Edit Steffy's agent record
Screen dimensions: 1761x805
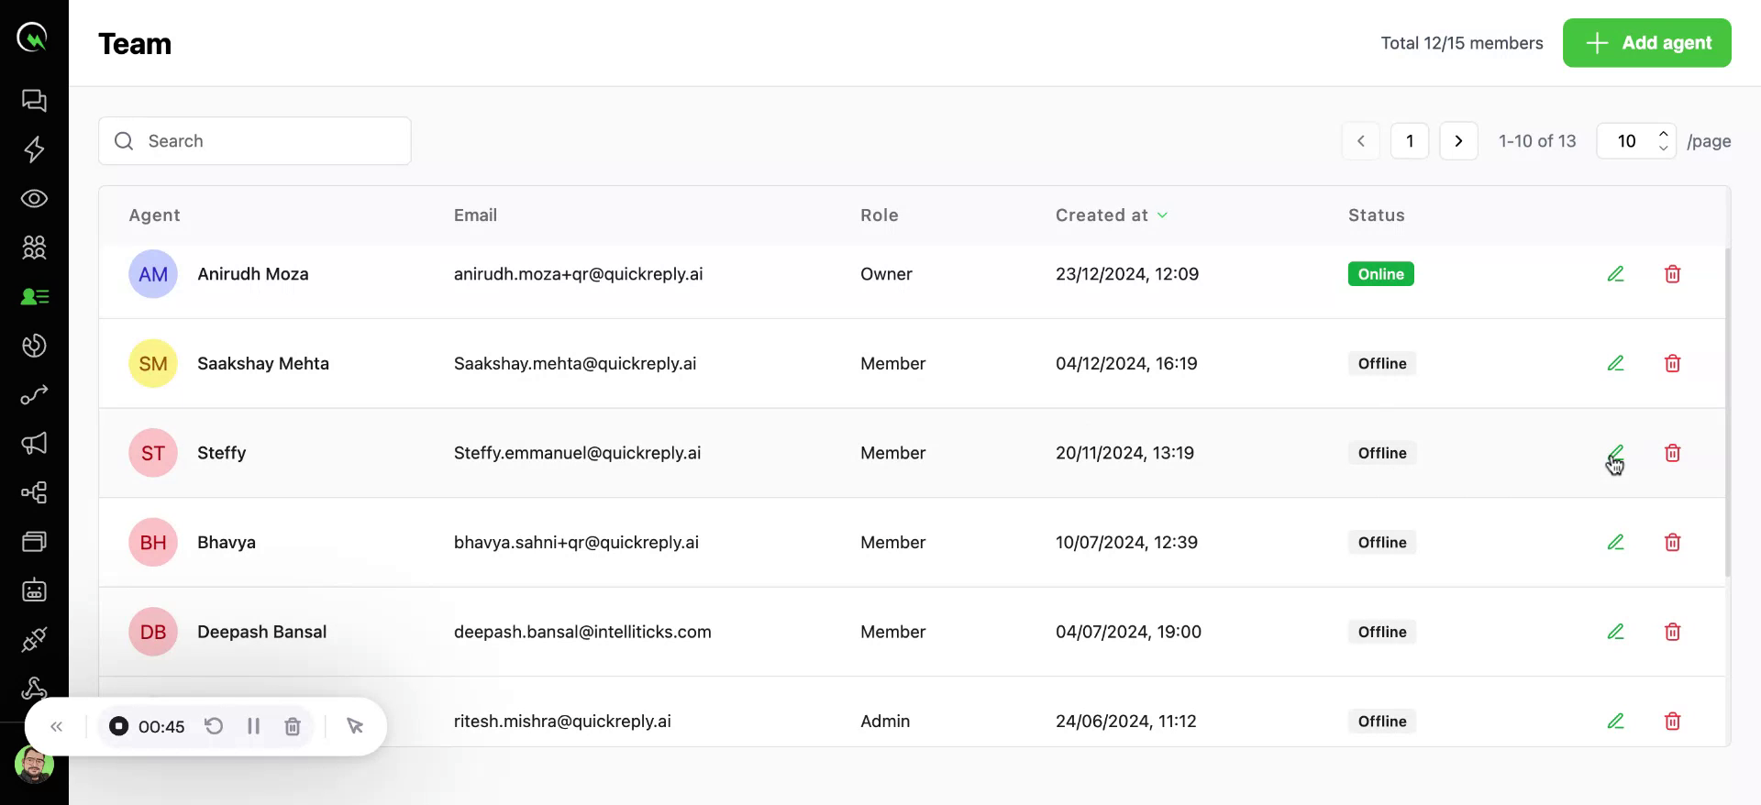[x=1615, y=453]
